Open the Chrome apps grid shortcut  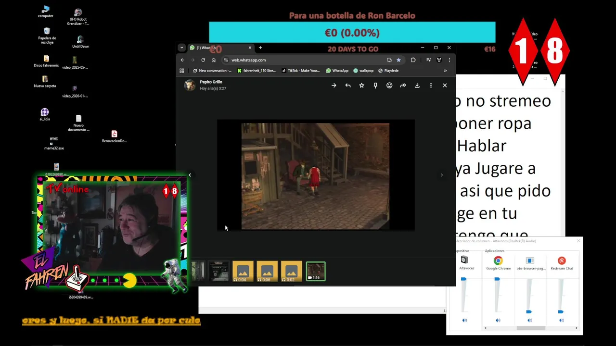point(182,71)
